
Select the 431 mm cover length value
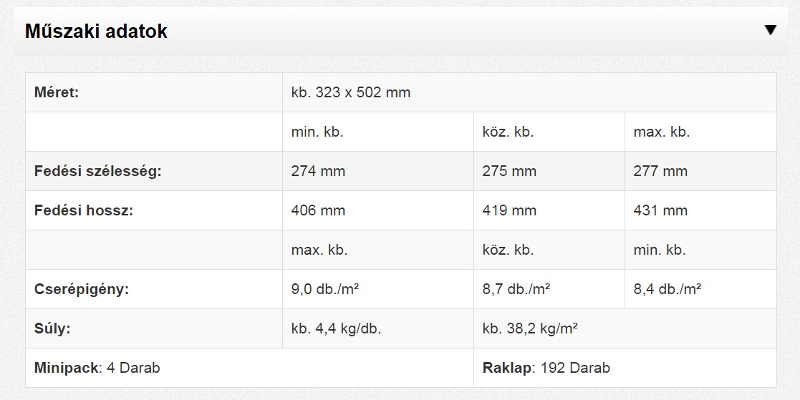click(x=660, y=211)
